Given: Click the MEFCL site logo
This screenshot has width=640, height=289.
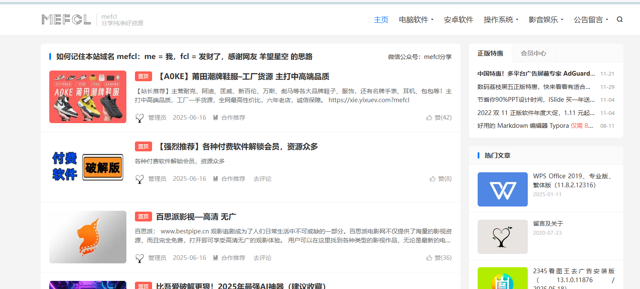Looking at the screenshot, I should pyautogui.click(x=66, y=19).
